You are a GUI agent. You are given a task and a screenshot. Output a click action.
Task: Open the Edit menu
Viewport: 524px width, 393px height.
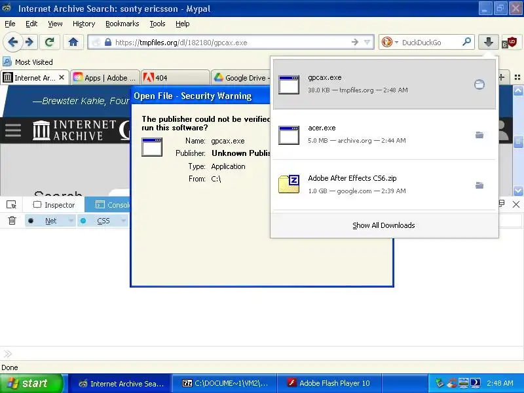31,24
